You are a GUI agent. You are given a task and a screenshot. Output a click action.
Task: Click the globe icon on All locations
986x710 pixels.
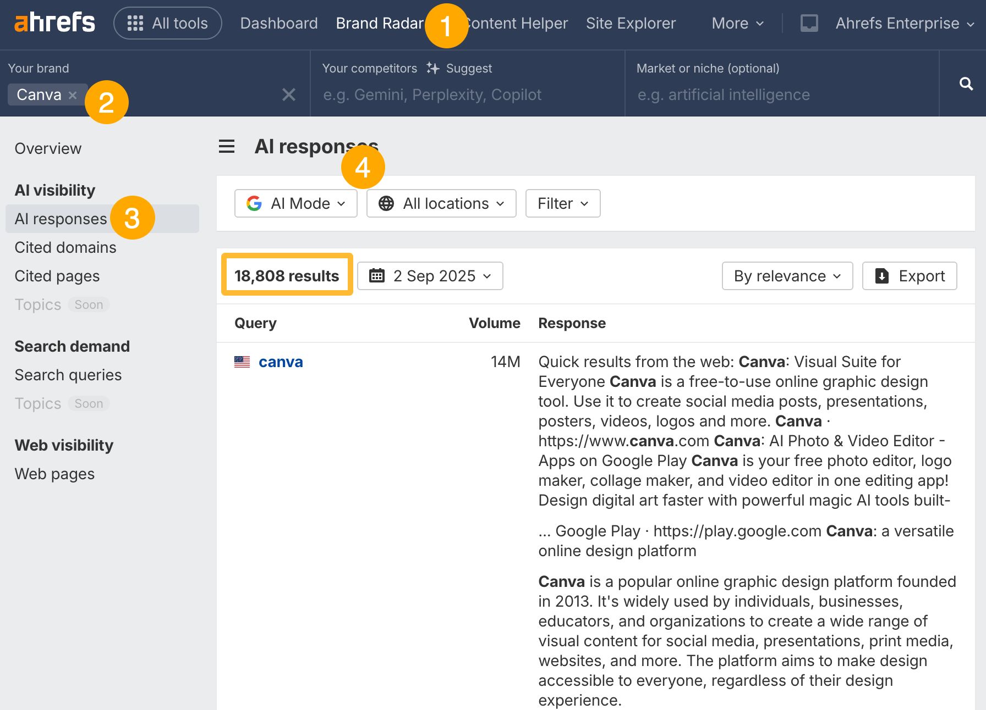point(386,203)
